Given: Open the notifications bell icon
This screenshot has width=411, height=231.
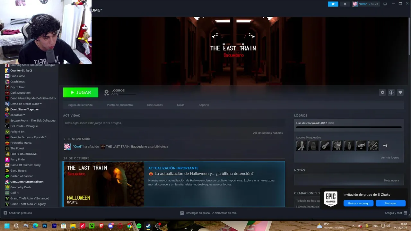Looking at the screenshot, I should (345, 4).
